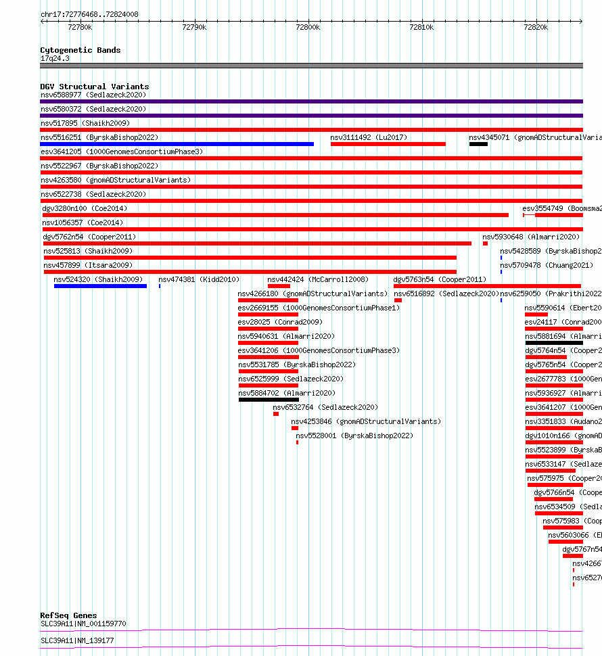Open nsv5528001 (ByrskaBishop2022) label
Image resolution: width=602 pixels, height=656 pixels.
coord(354,436)
